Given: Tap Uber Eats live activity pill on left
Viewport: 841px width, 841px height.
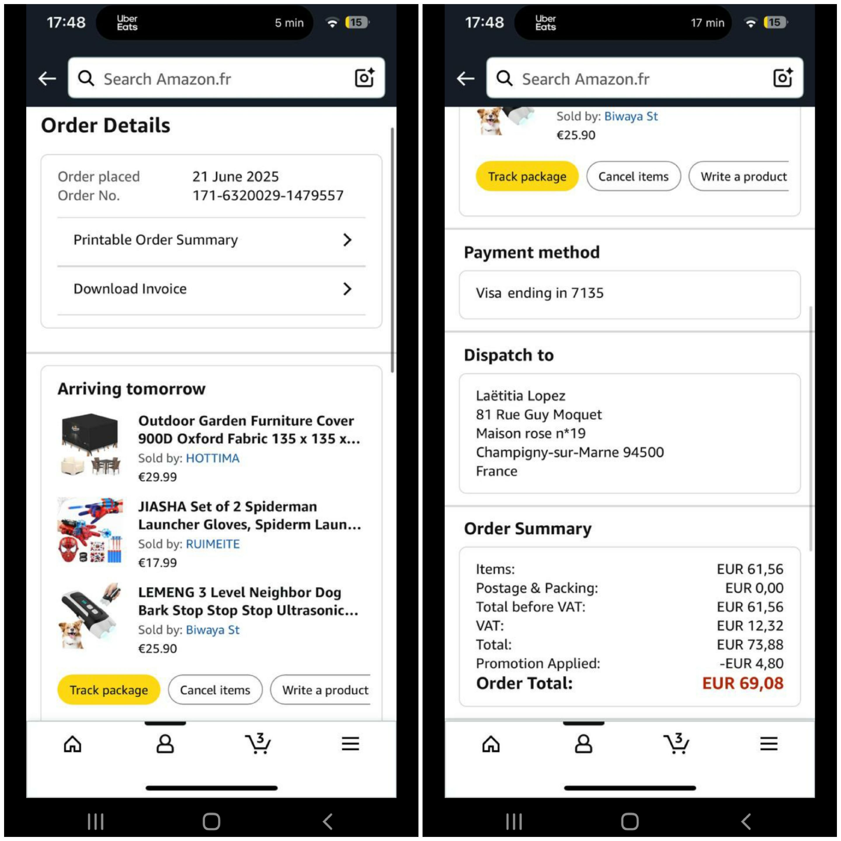Looking at the screenshot, I should [x=205, y=23].
